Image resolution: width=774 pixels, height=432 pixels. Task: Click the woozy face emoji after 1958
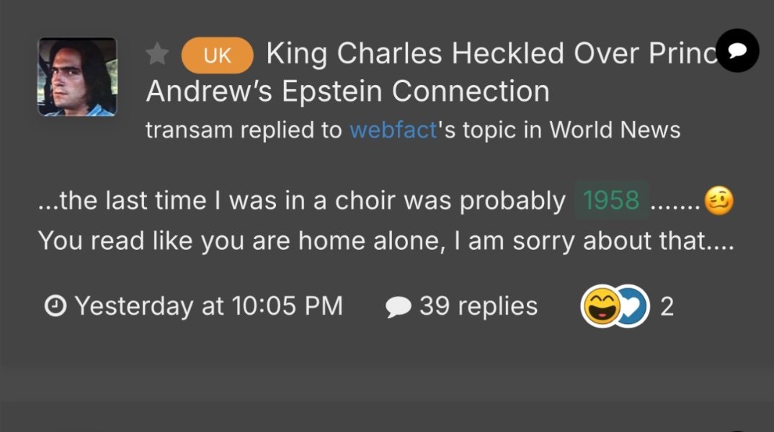coord(719,201)
